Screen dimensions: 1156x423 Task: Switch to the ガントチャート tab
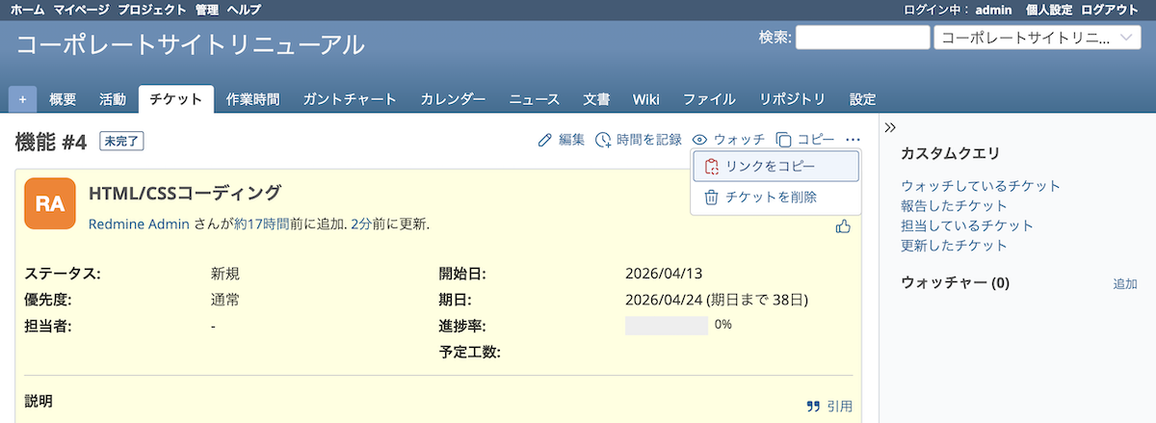point(350,99)
